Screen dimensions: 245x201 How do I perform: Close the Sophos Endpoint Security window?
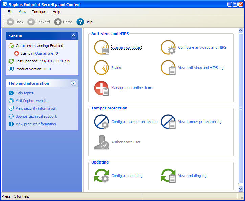pos(241,4)
